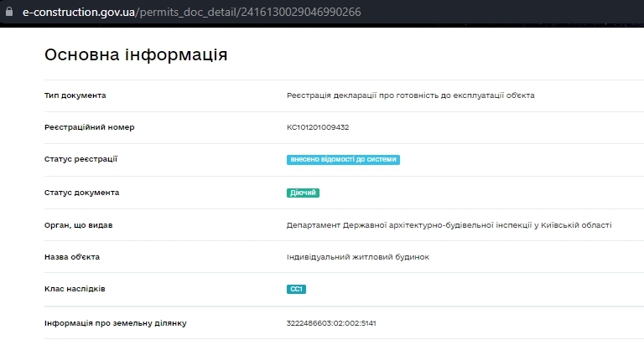This screenshot has height=350, width=644.
Task: Click cadastral number 3222486603:02:002:5141
Action: click(x=331, y=323)
